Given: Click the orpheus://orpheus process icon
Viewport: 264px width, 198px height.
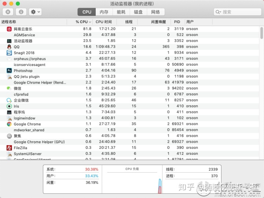Looking at the screenshot, I should pos(9,59).
